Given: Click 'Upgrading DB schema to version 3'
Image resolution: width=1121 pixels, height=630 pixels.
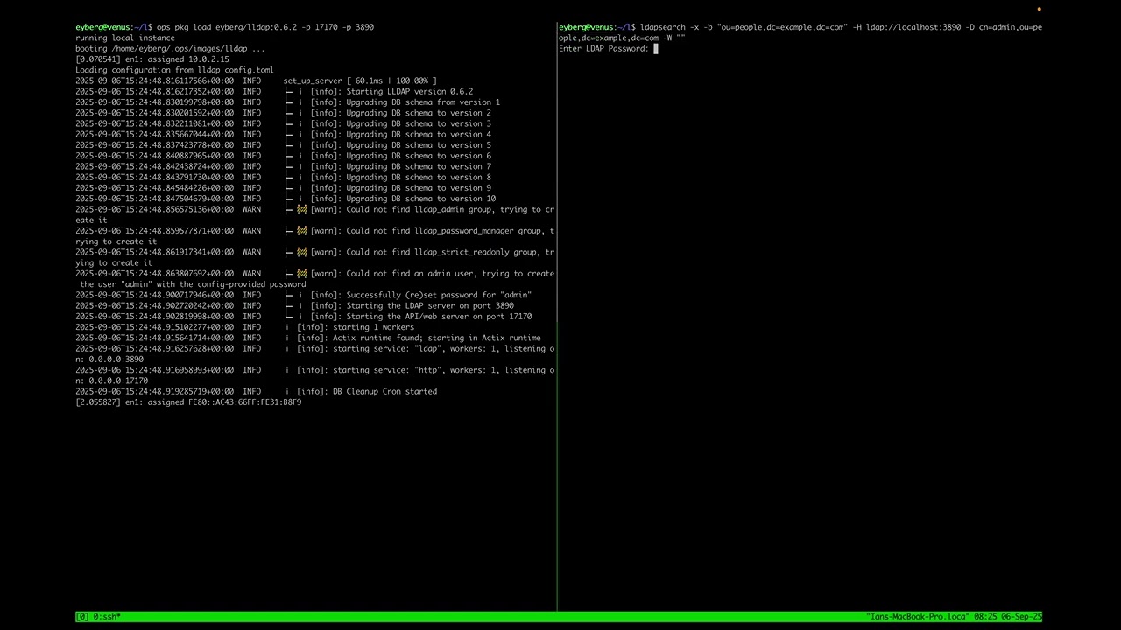Looking at the screenshot, I should tap(419, 124).
